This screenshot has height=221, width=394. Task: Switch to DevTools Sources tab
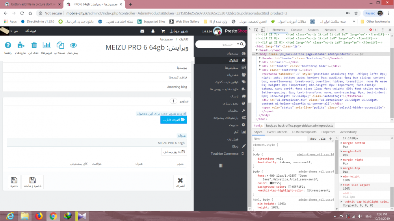pos(313,30)
